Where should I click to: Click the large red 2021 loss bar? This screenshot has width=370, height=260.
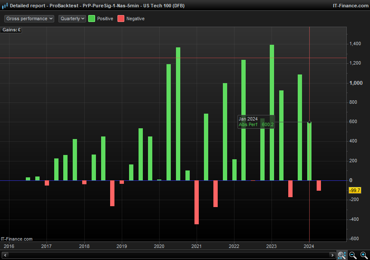[197, 202]
